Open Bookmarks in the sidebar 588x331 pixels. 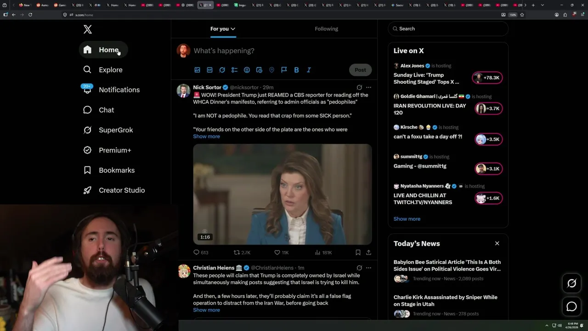click(x=109, y=170)
